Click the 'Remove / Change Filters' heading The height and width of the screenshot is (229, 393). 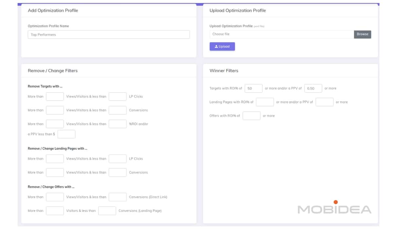click(53, 71)
